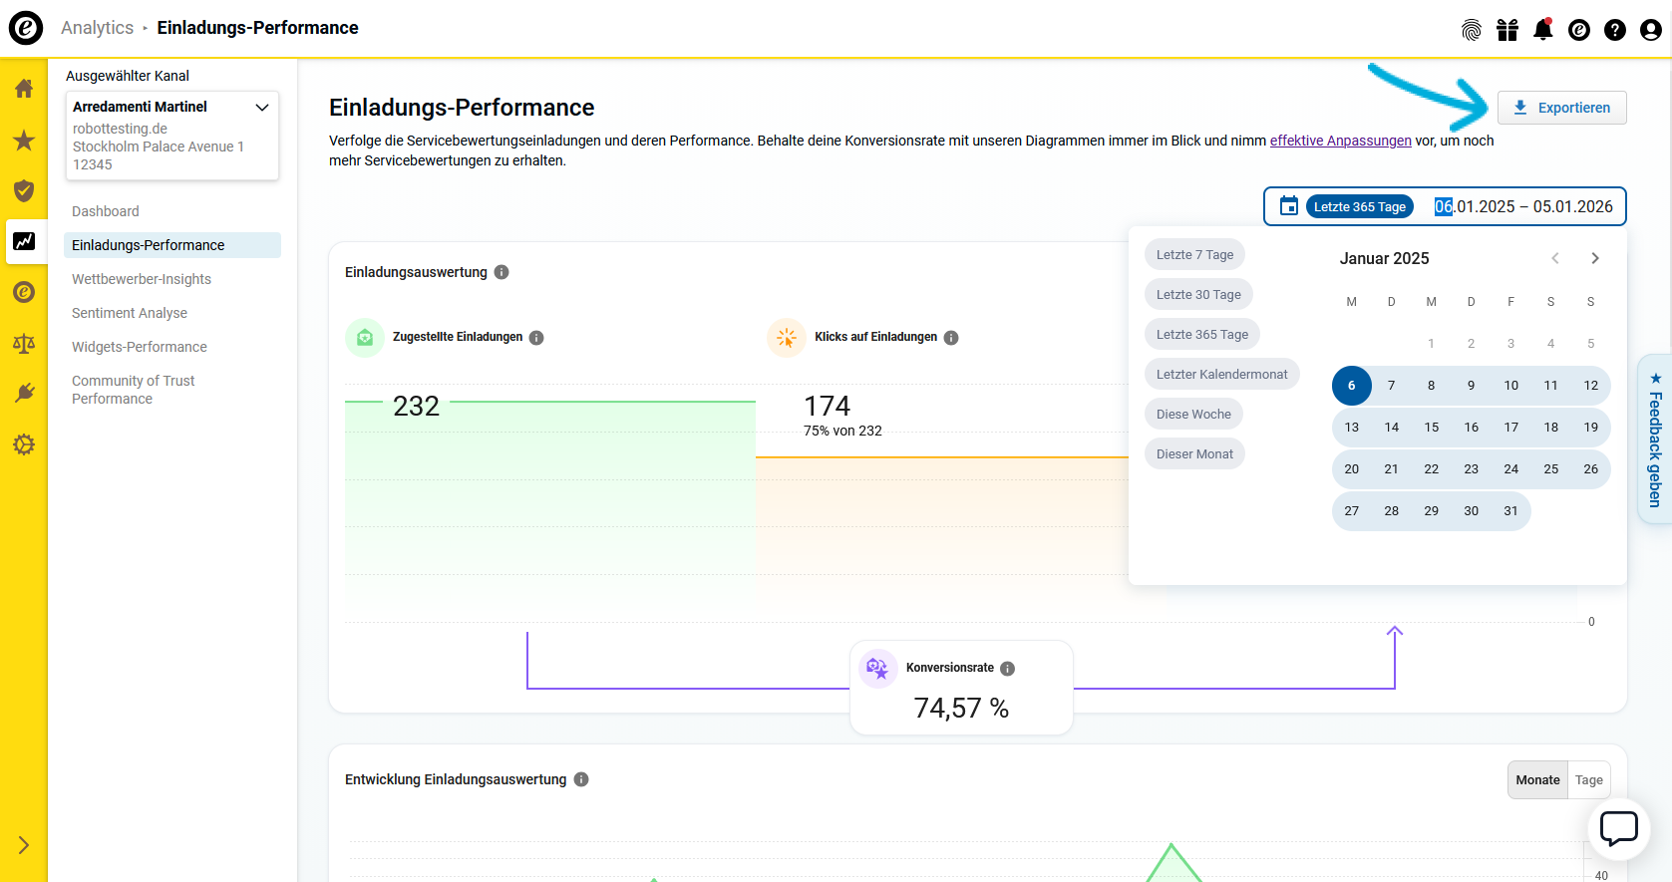Switch chart view to Tage

tap(1588, 780)
